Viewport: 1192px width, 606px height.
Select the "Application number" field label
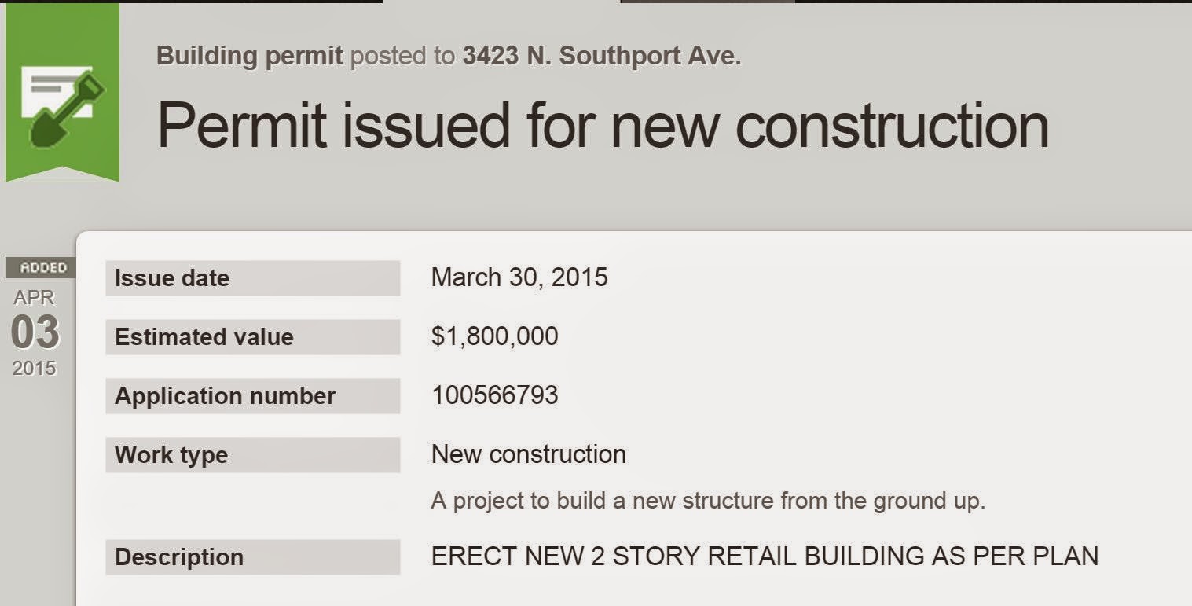pos(225,396)
